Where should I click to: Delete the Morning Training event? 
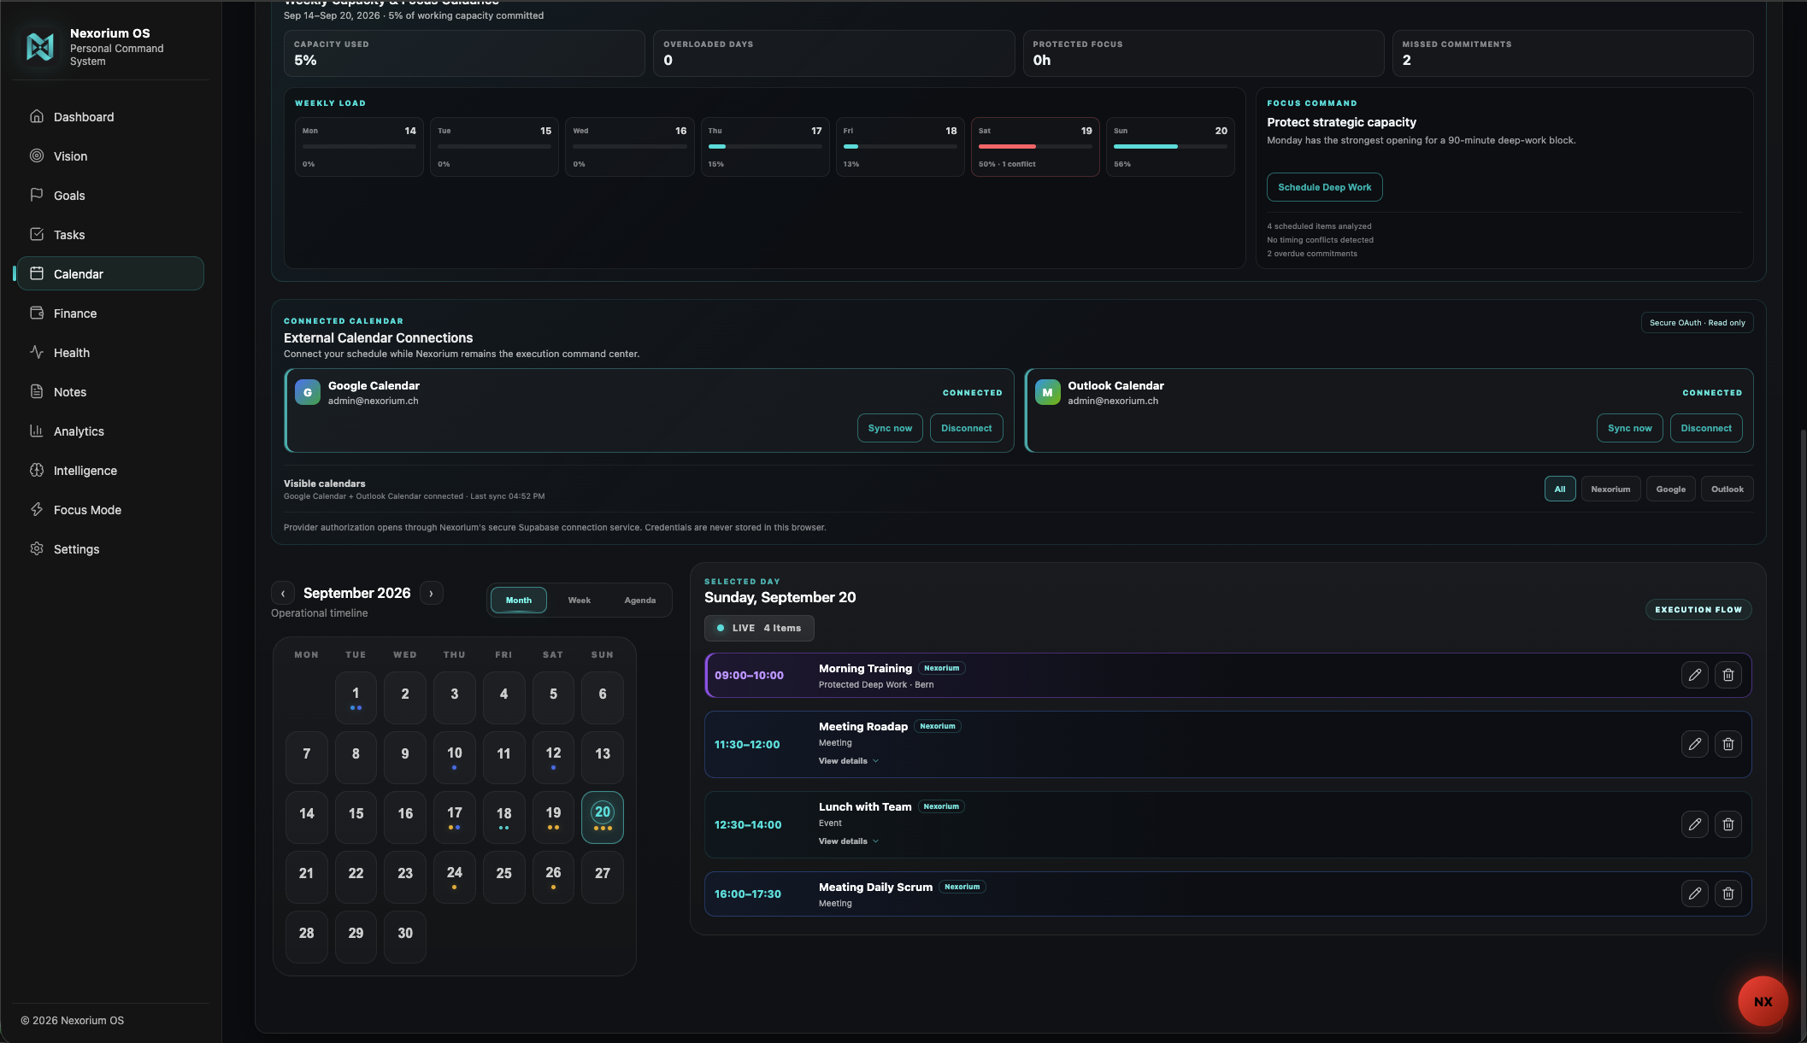(x=1728, y=675)
